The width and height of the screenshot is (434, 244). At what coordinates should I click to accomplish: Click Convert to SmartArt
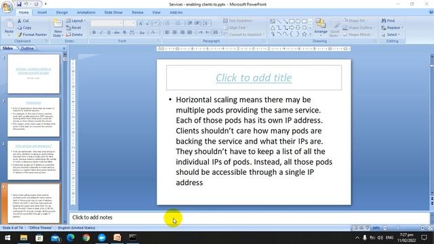pos(243,35)
